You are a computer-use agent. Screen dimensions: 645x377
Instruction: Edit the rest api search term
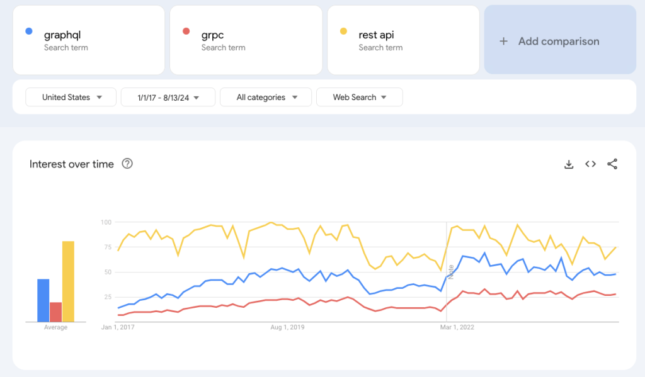[403, 40]
